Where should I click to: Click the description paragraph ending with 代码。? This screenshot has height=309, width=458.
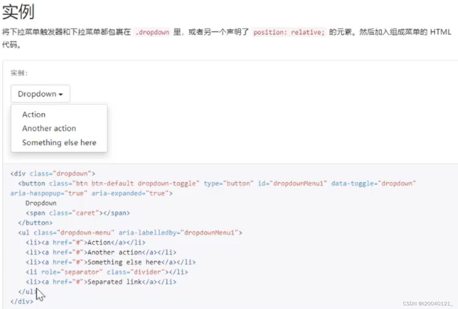pyautogui.click(x=227, y=38)
